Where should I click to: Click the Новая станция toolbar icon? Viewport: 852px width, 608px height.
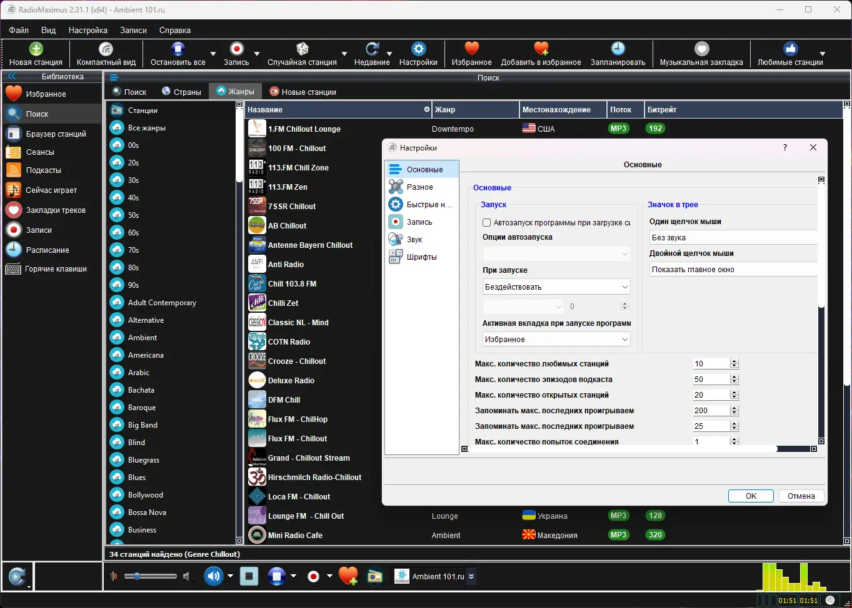pyautogui.click(x=36, y=49)
